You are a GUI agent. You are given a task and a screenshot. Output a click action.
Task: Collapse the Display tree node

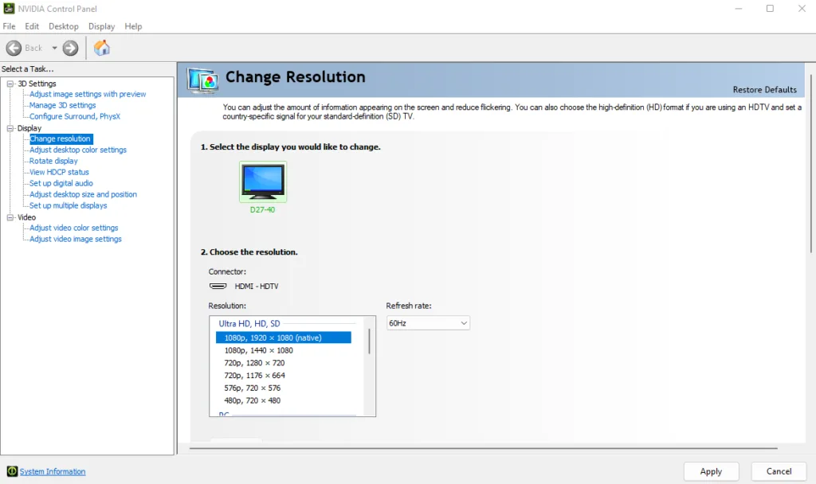(x=10, y=128)
